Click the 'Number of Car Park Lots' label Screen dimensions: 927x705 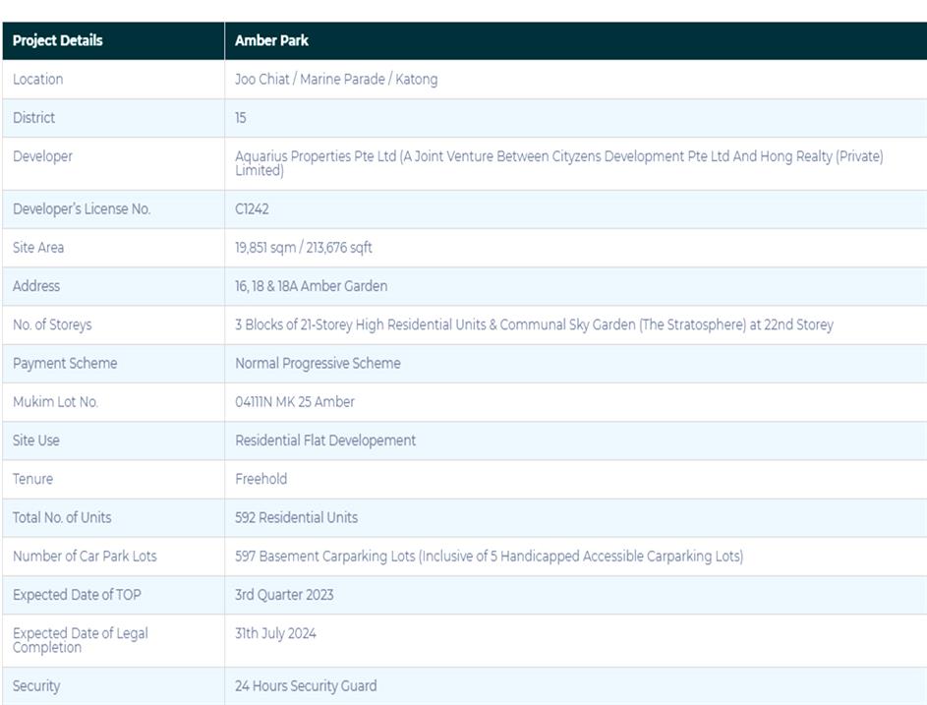click(85, 557)
